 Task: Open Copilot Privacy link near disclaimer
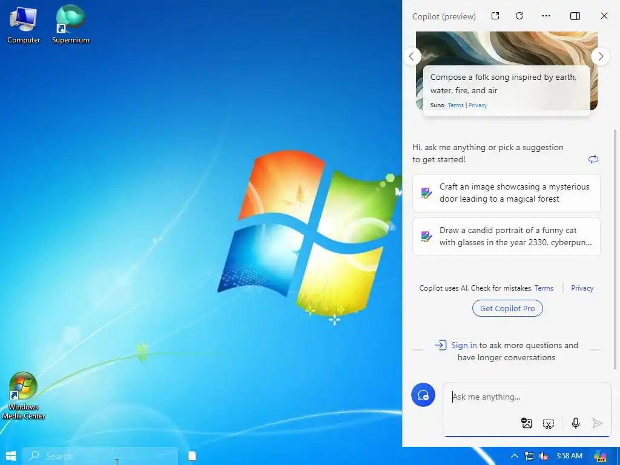pos(582,288)
